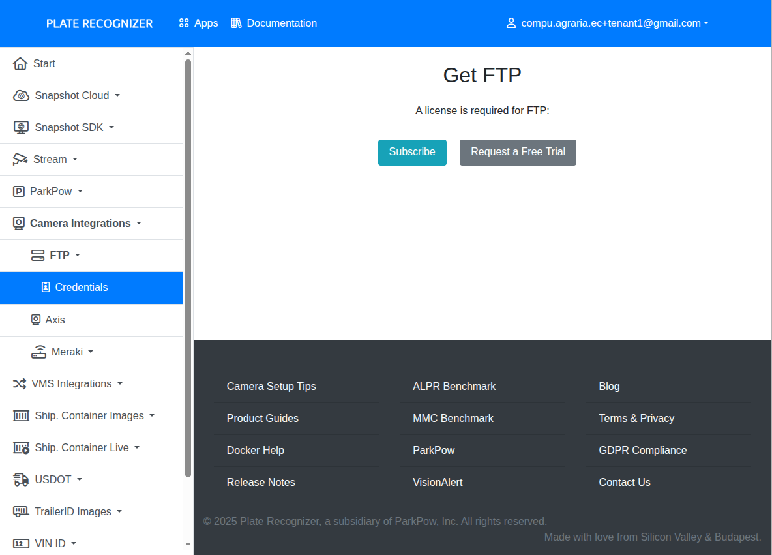The width and height of the screenshot is (772, 555).
Task: Click the Snapshot Cloud cloud icon
Action: [21, 96]
